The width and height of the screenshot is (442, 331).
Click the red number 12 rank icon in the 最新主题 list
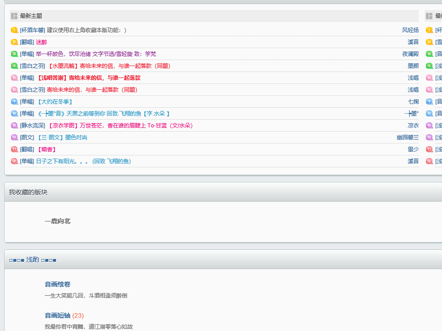14,161
